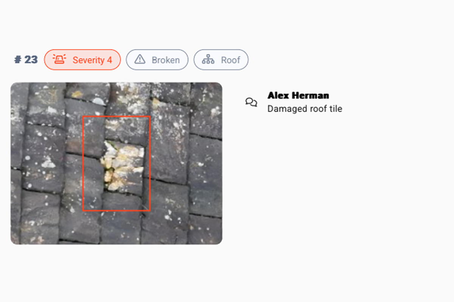Click bottom-right corner of red annotation box

pos(150,210)
